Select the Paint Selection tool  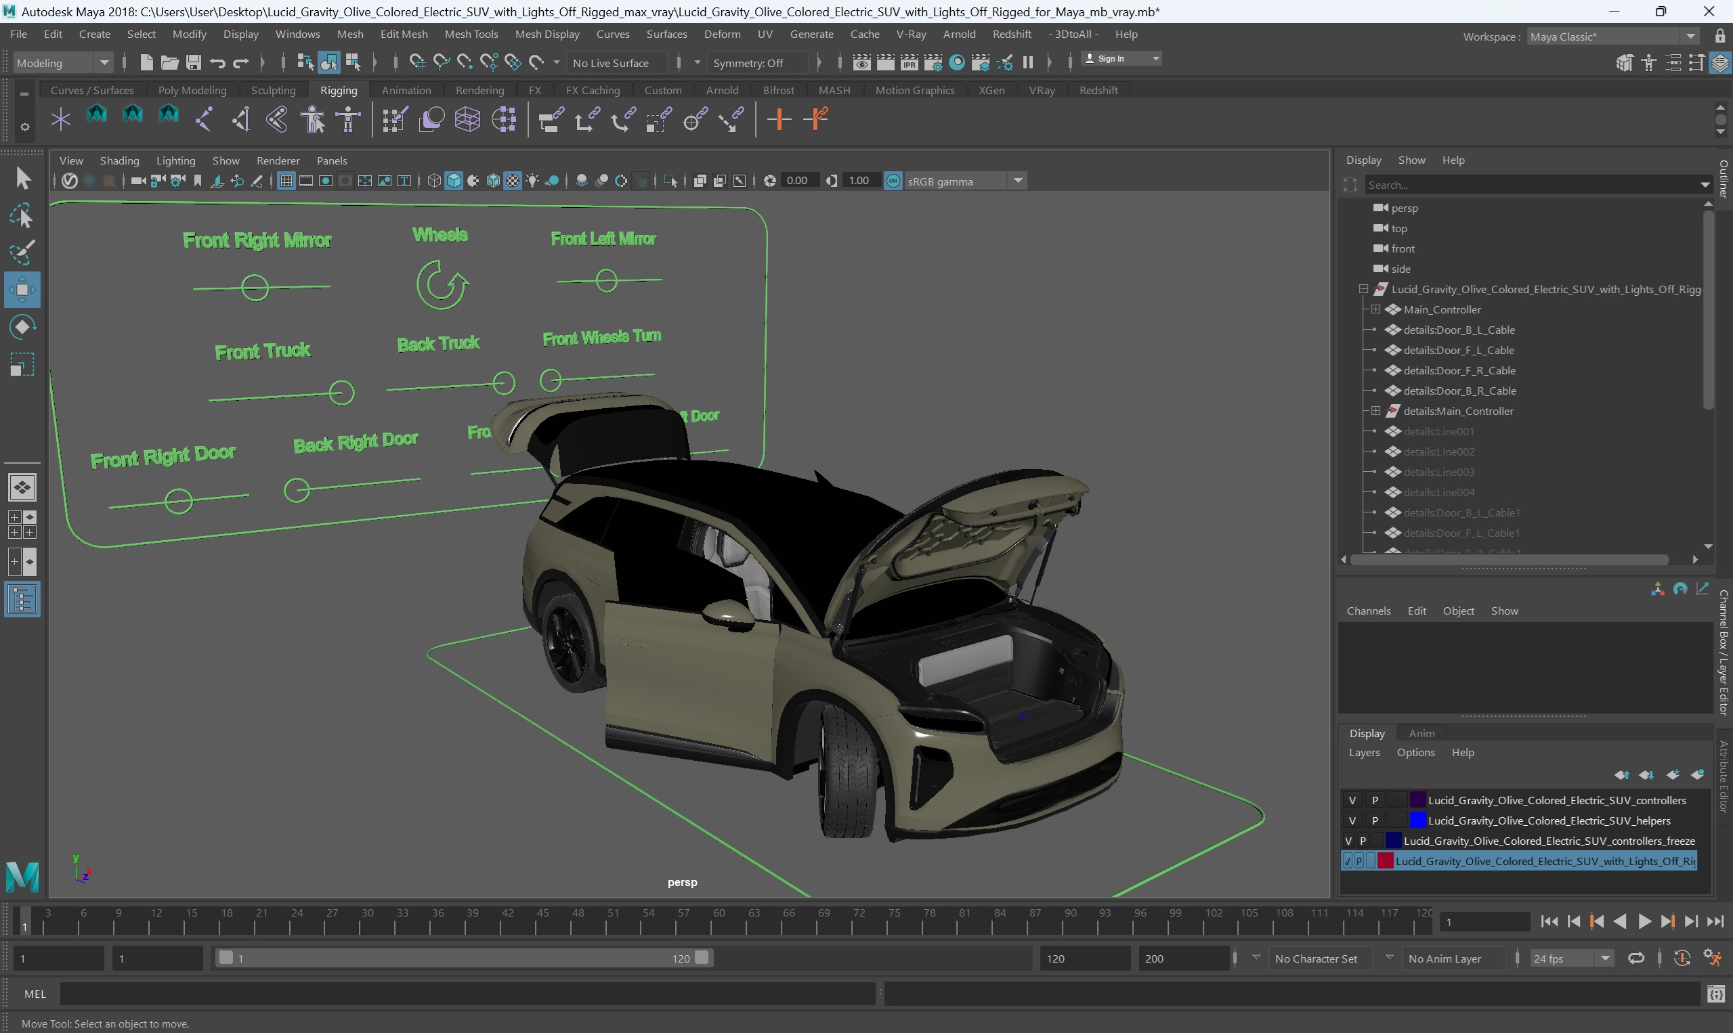pyautogui.click(x=22, y=252)
